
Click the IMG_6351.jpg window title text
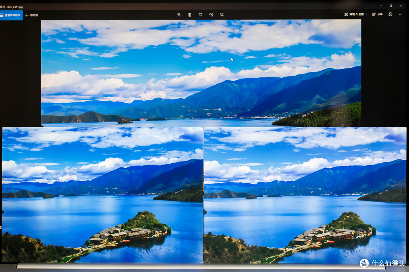point(15,7)
